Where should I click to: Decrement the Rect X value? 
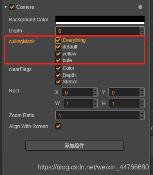(x=95, y=94)
